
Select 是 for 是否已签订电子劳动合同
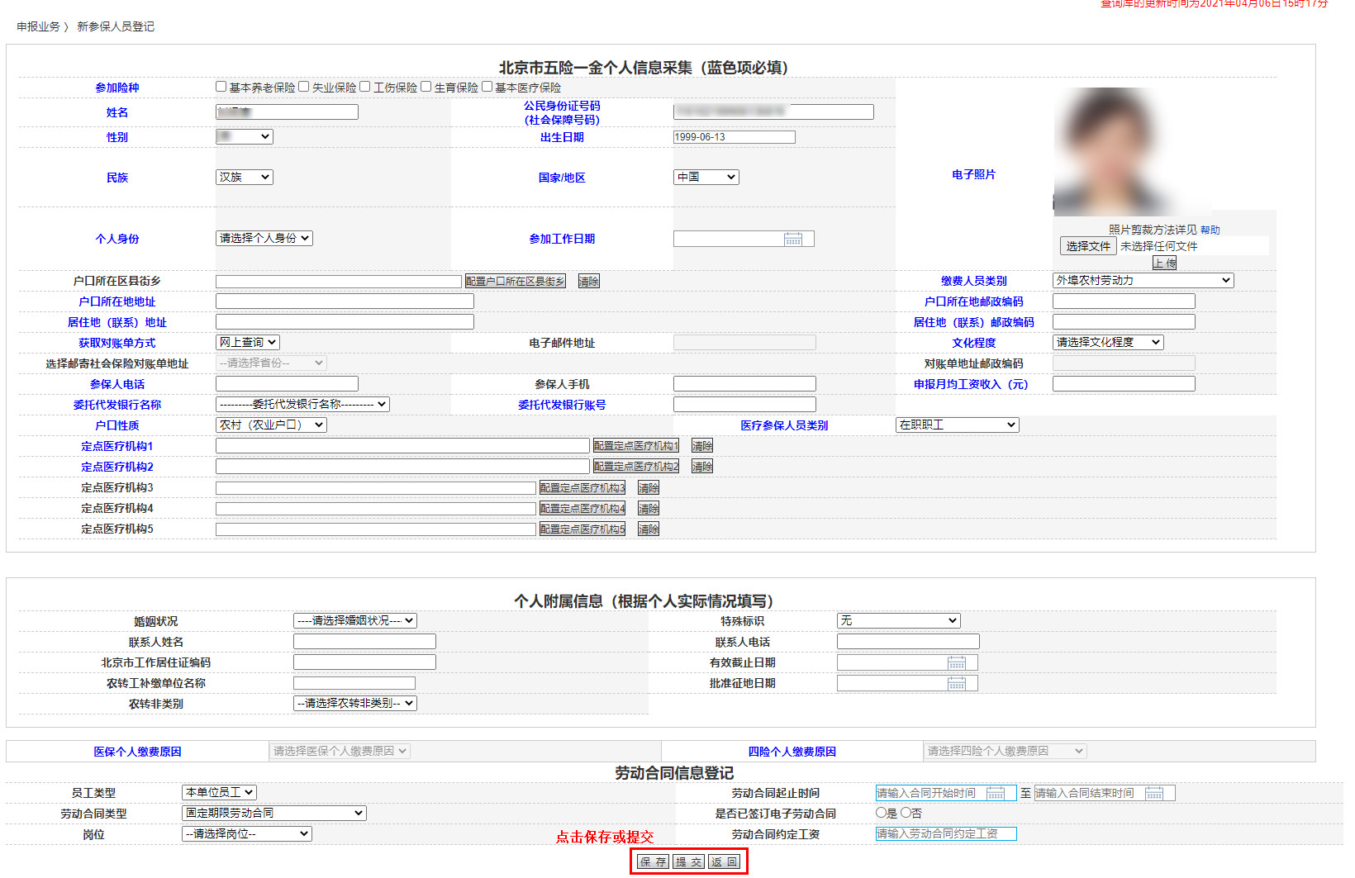coord(881,813)
